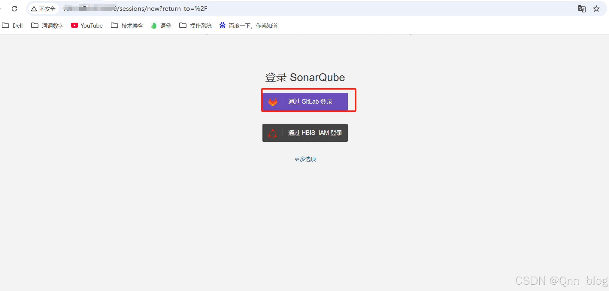
Task: Open the Dell bookmarks folder
Action: 12,26
